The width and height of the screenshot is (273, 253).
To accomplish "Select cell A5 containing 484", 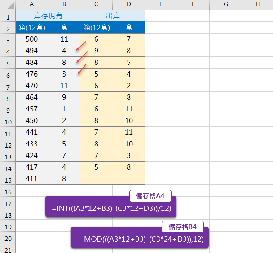I will click(32, 62).
